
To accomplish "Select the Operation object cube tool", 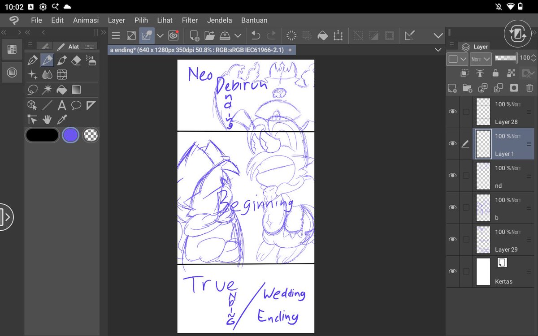I will click(x=32, y=105).
